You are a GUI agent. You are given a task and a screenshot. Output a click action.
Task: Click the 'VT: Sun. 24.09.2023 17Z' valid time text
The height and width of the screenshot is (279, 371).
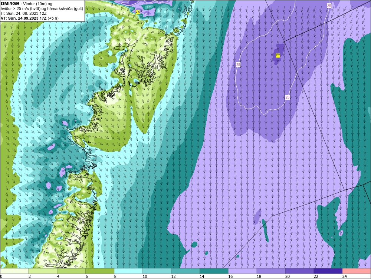[24, 18]
